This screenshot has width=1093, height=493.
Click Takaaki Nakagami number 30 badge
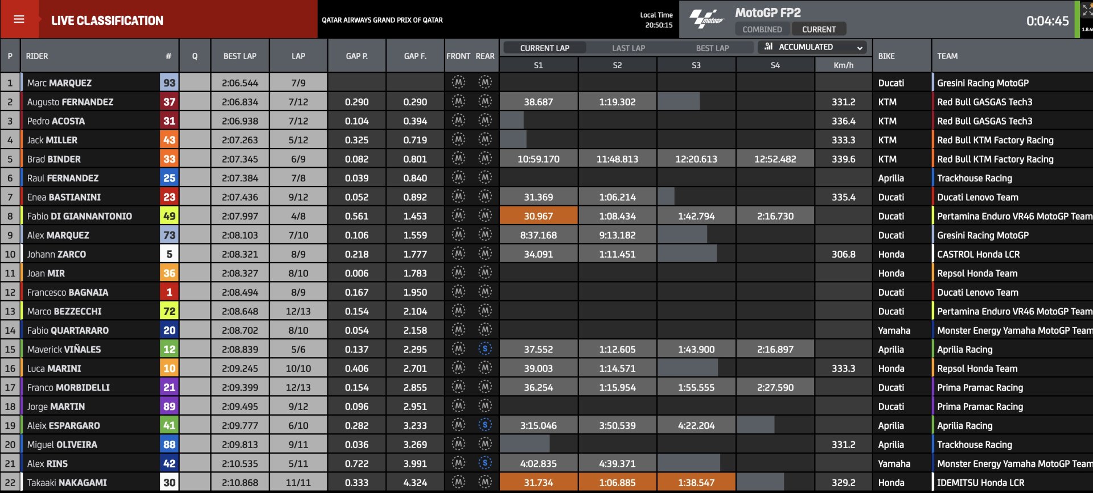point(169,482)
